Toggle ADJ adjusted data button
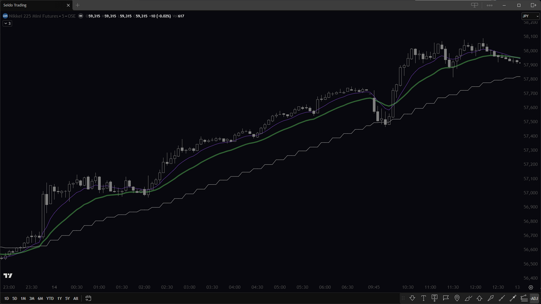This screenshot has height=304, width=541. coord(534,298)
